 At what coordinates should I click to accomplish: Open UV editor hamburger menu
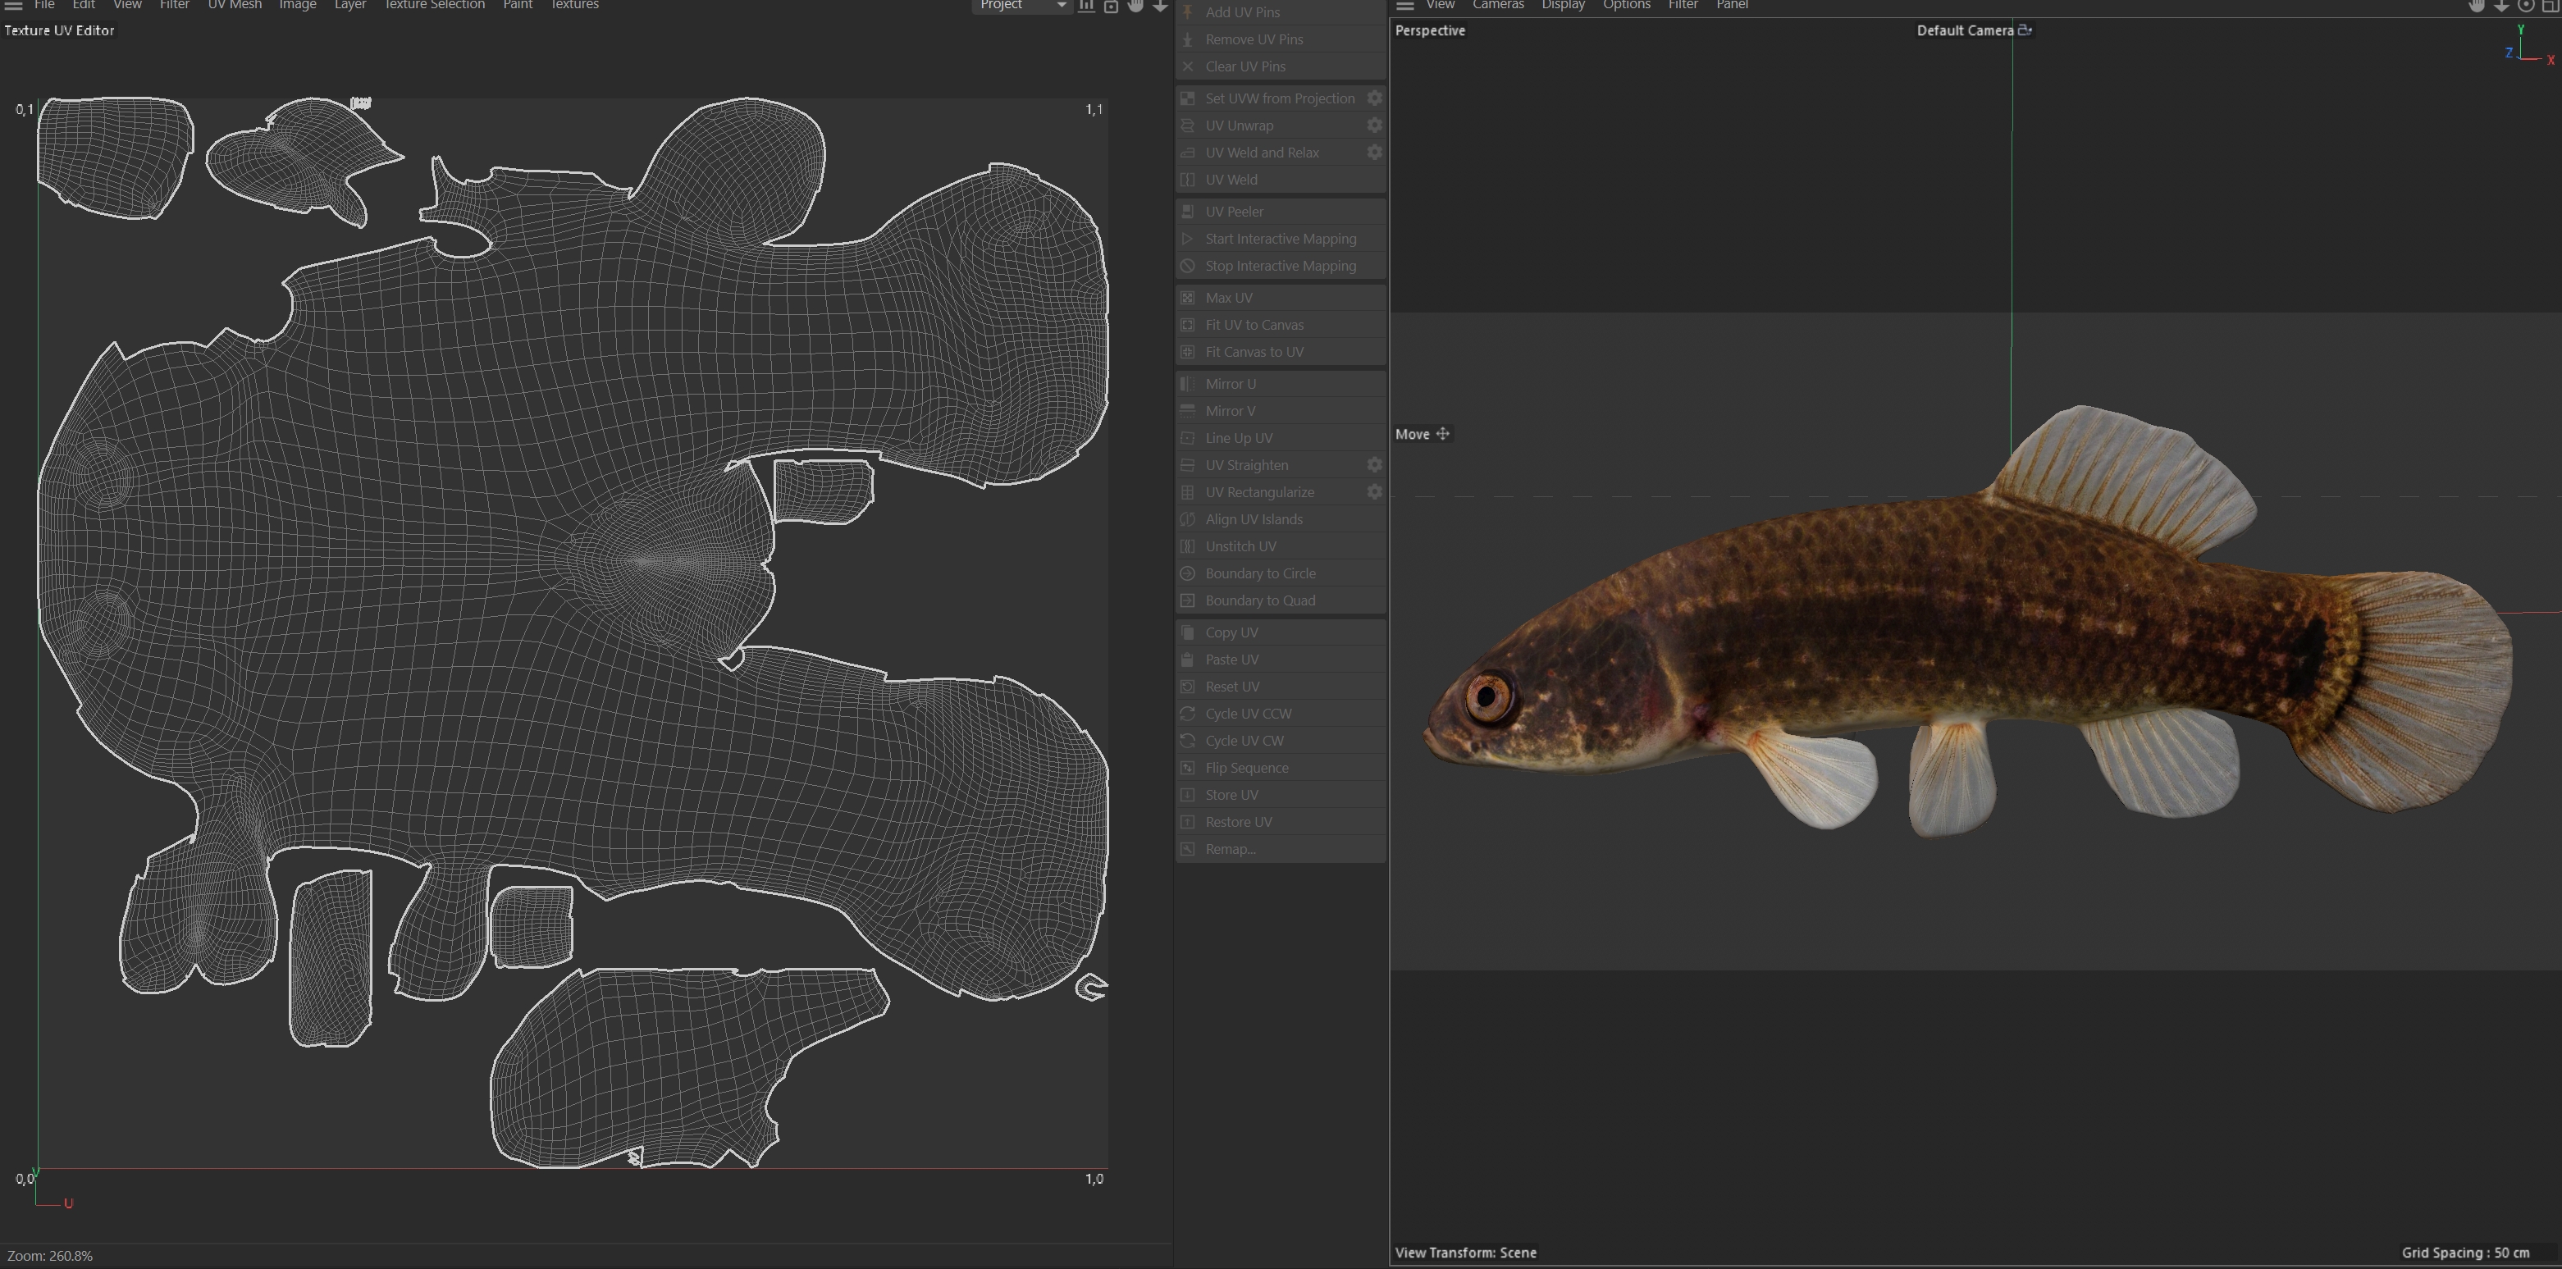coord(14,5)
